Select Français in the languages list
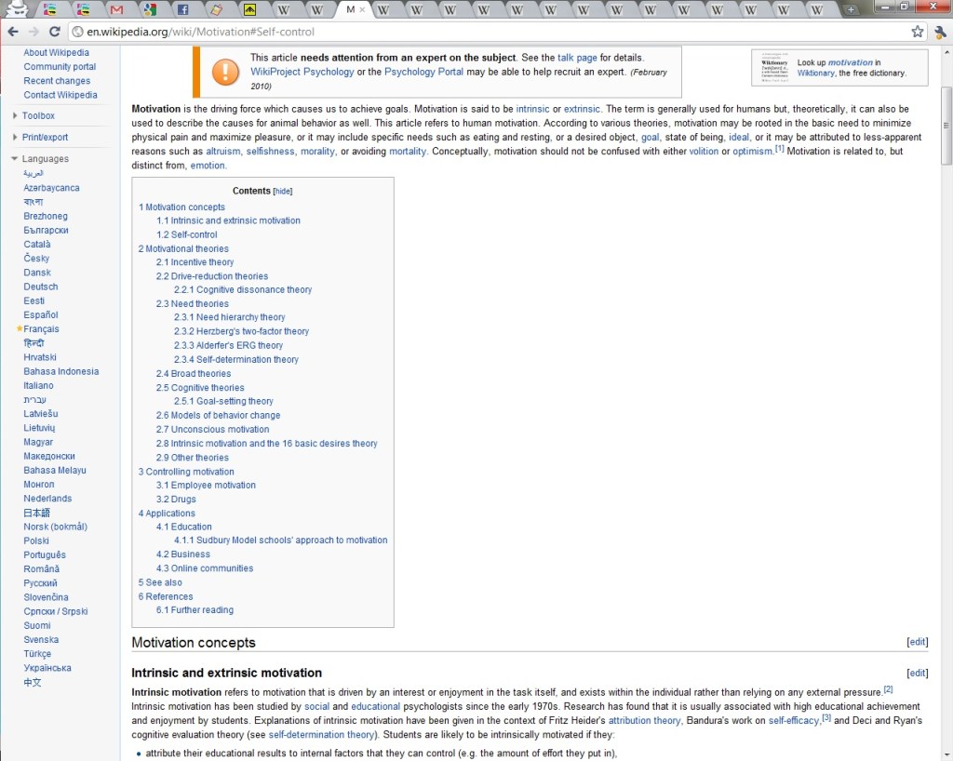This screenshot has width=953, height=761. tap(41, 329)
